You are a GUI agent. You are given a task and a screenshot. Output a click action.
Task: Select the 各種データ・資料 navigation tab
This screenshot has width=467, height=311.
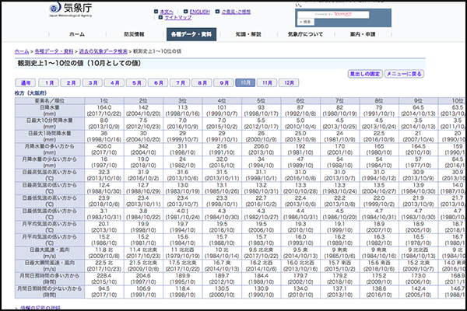click(192, 35)
